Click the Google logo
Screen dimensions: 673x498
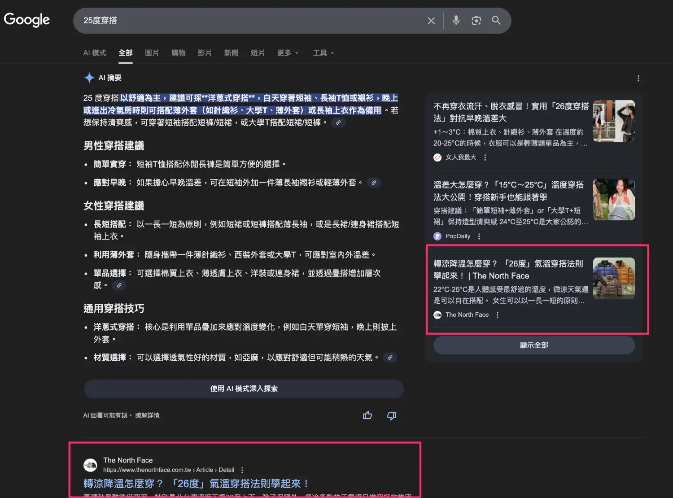tap(26, 20)
